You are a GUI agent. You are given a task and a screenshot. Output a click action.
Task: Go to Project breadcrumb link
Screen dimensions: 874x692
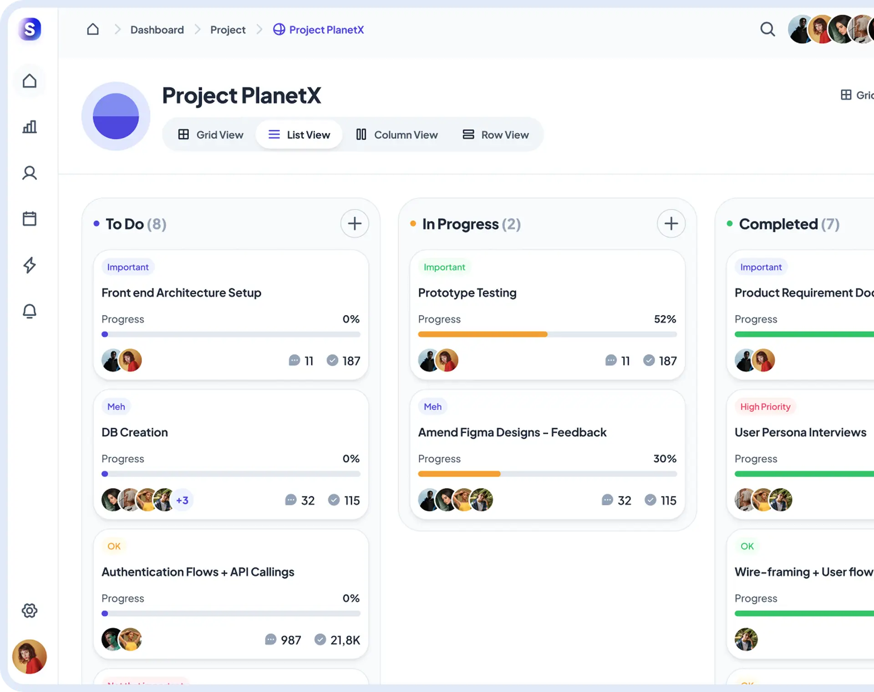[x=228, y=30]
